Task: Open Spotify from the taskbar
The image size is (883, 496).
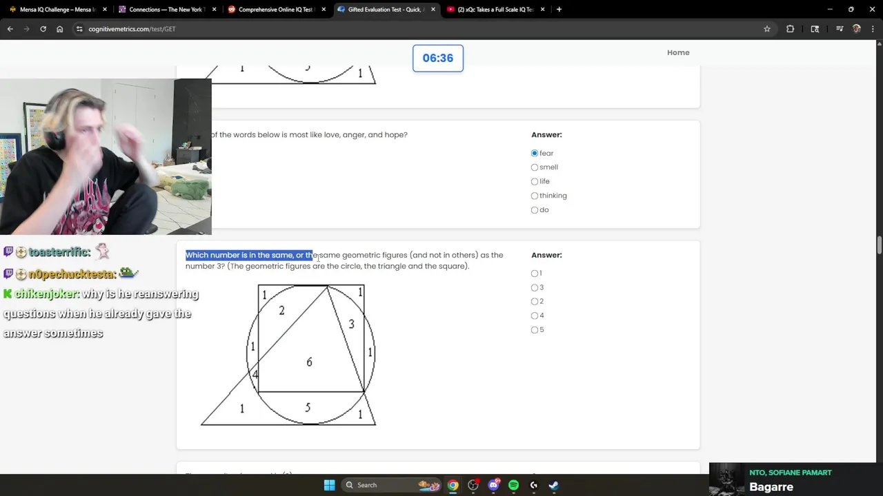Action: coord(513,485)
